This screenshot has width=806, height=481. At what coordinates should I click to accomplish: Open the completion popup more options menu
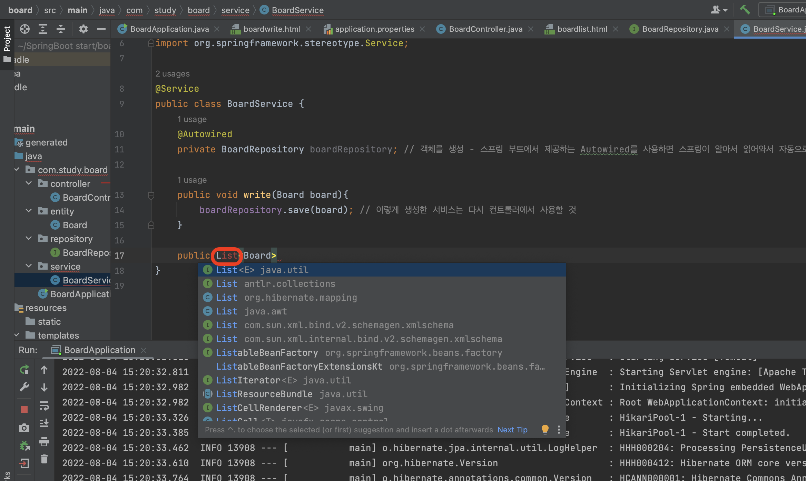tap(559, 430)
